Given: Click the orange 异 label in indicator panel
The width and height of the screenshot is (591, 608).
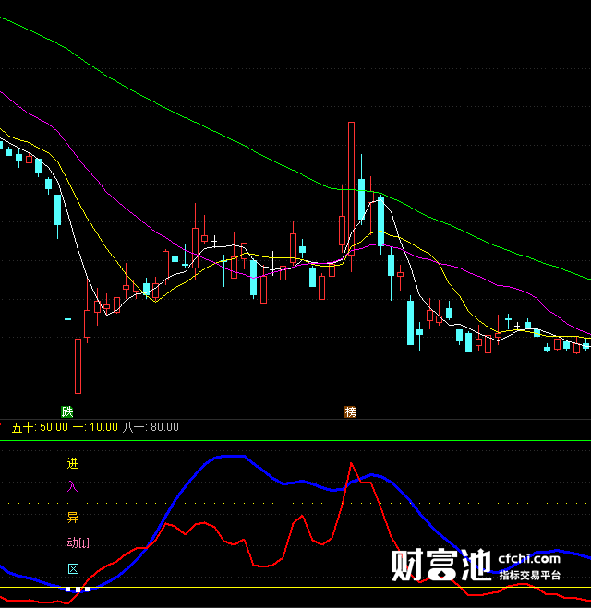Looking at the screenshot, I should click(x=73, y=518).
